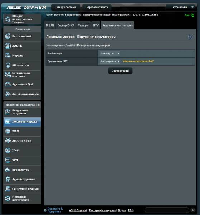The width and height of the screenshot is (200, 215).
Task: Open the Відгук link
Action: [122, 210]
